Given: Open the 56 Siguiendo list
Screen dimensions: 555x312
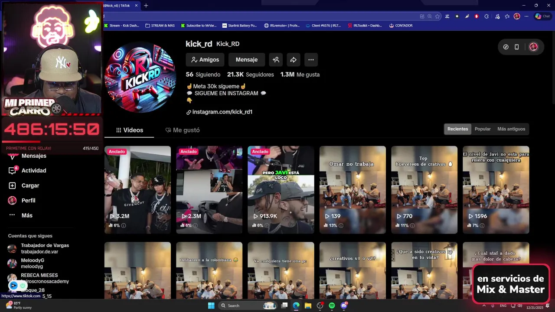Looking at the screenshot, I should tap(203, 75).
